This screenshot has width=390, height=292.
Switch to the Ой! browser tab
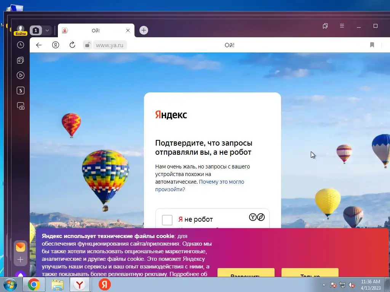[96, 30]
